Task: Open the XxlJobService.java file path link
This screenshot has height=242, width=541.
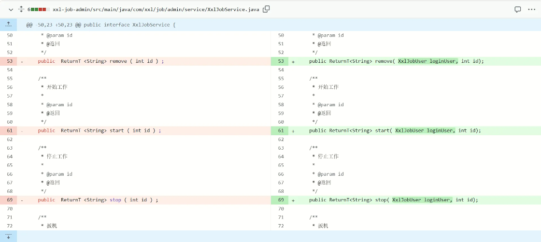Action: [156, 9]
